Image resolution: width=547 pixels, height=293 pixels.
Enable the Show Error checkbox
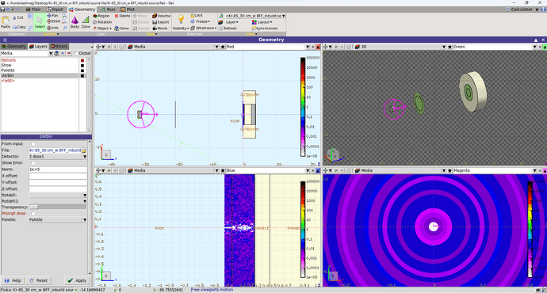33,162
